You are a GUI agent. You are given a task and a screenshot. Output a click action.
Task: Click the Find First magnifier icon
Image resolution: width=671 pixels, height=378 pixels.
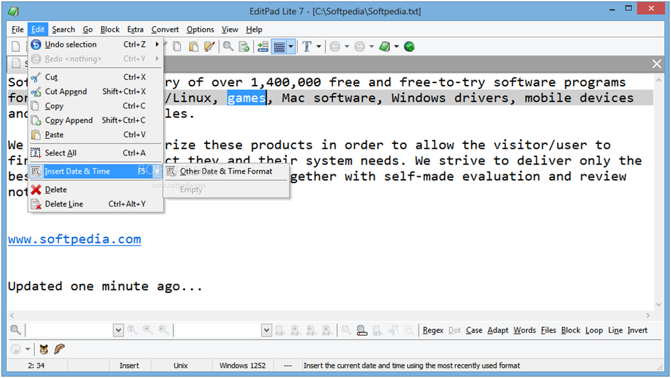pyautogui.click(x=132, y=329)
